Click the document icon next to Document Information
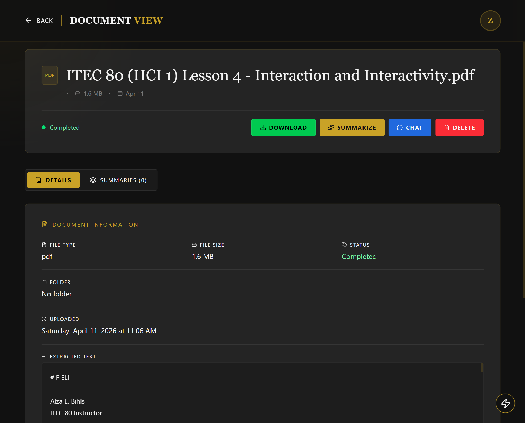The width and height of the screenshot is (525, 423). [45, 224]
